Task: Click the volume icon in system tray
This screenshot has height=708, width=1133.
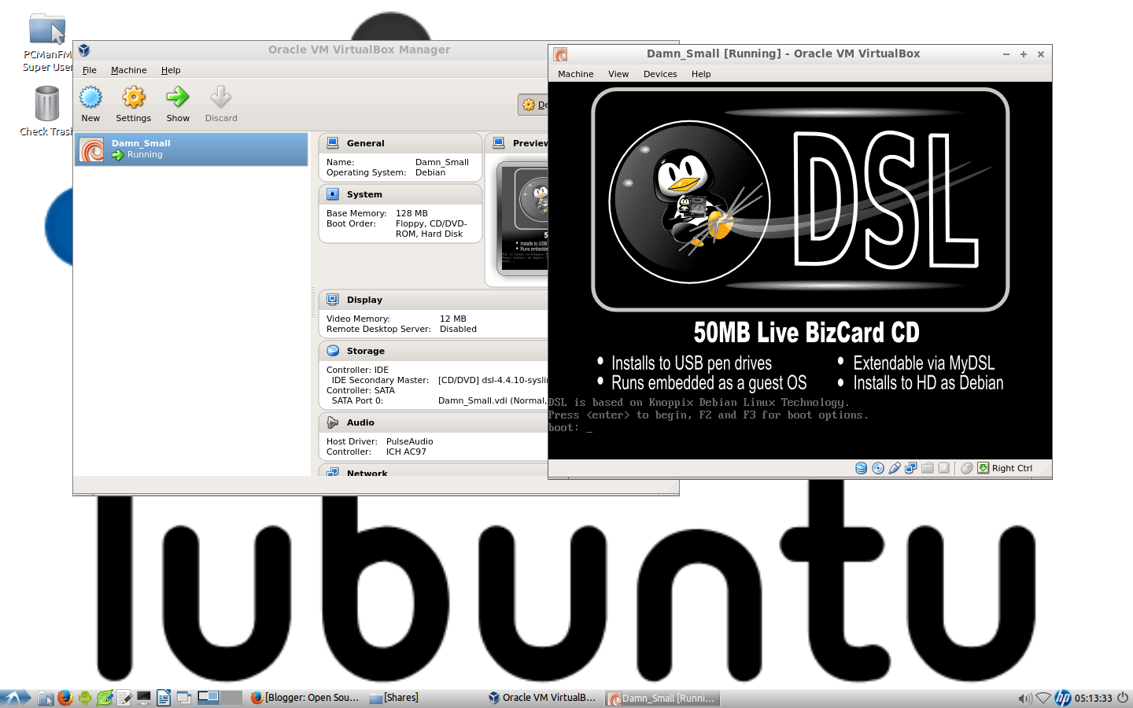Action: click(x=1024, y=698)
